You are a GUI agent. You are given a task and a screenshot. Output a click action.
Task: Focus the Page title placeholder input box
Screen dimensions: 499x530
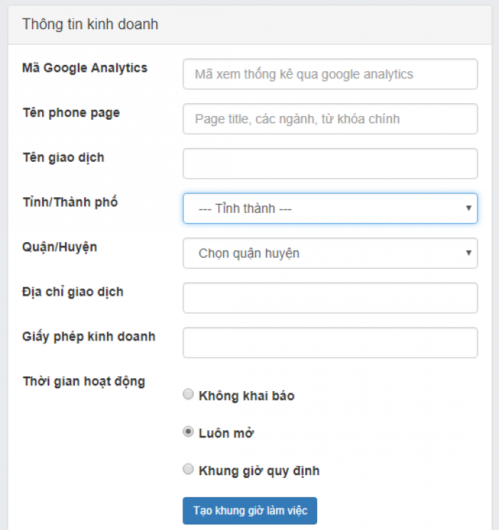coord(330,119)
